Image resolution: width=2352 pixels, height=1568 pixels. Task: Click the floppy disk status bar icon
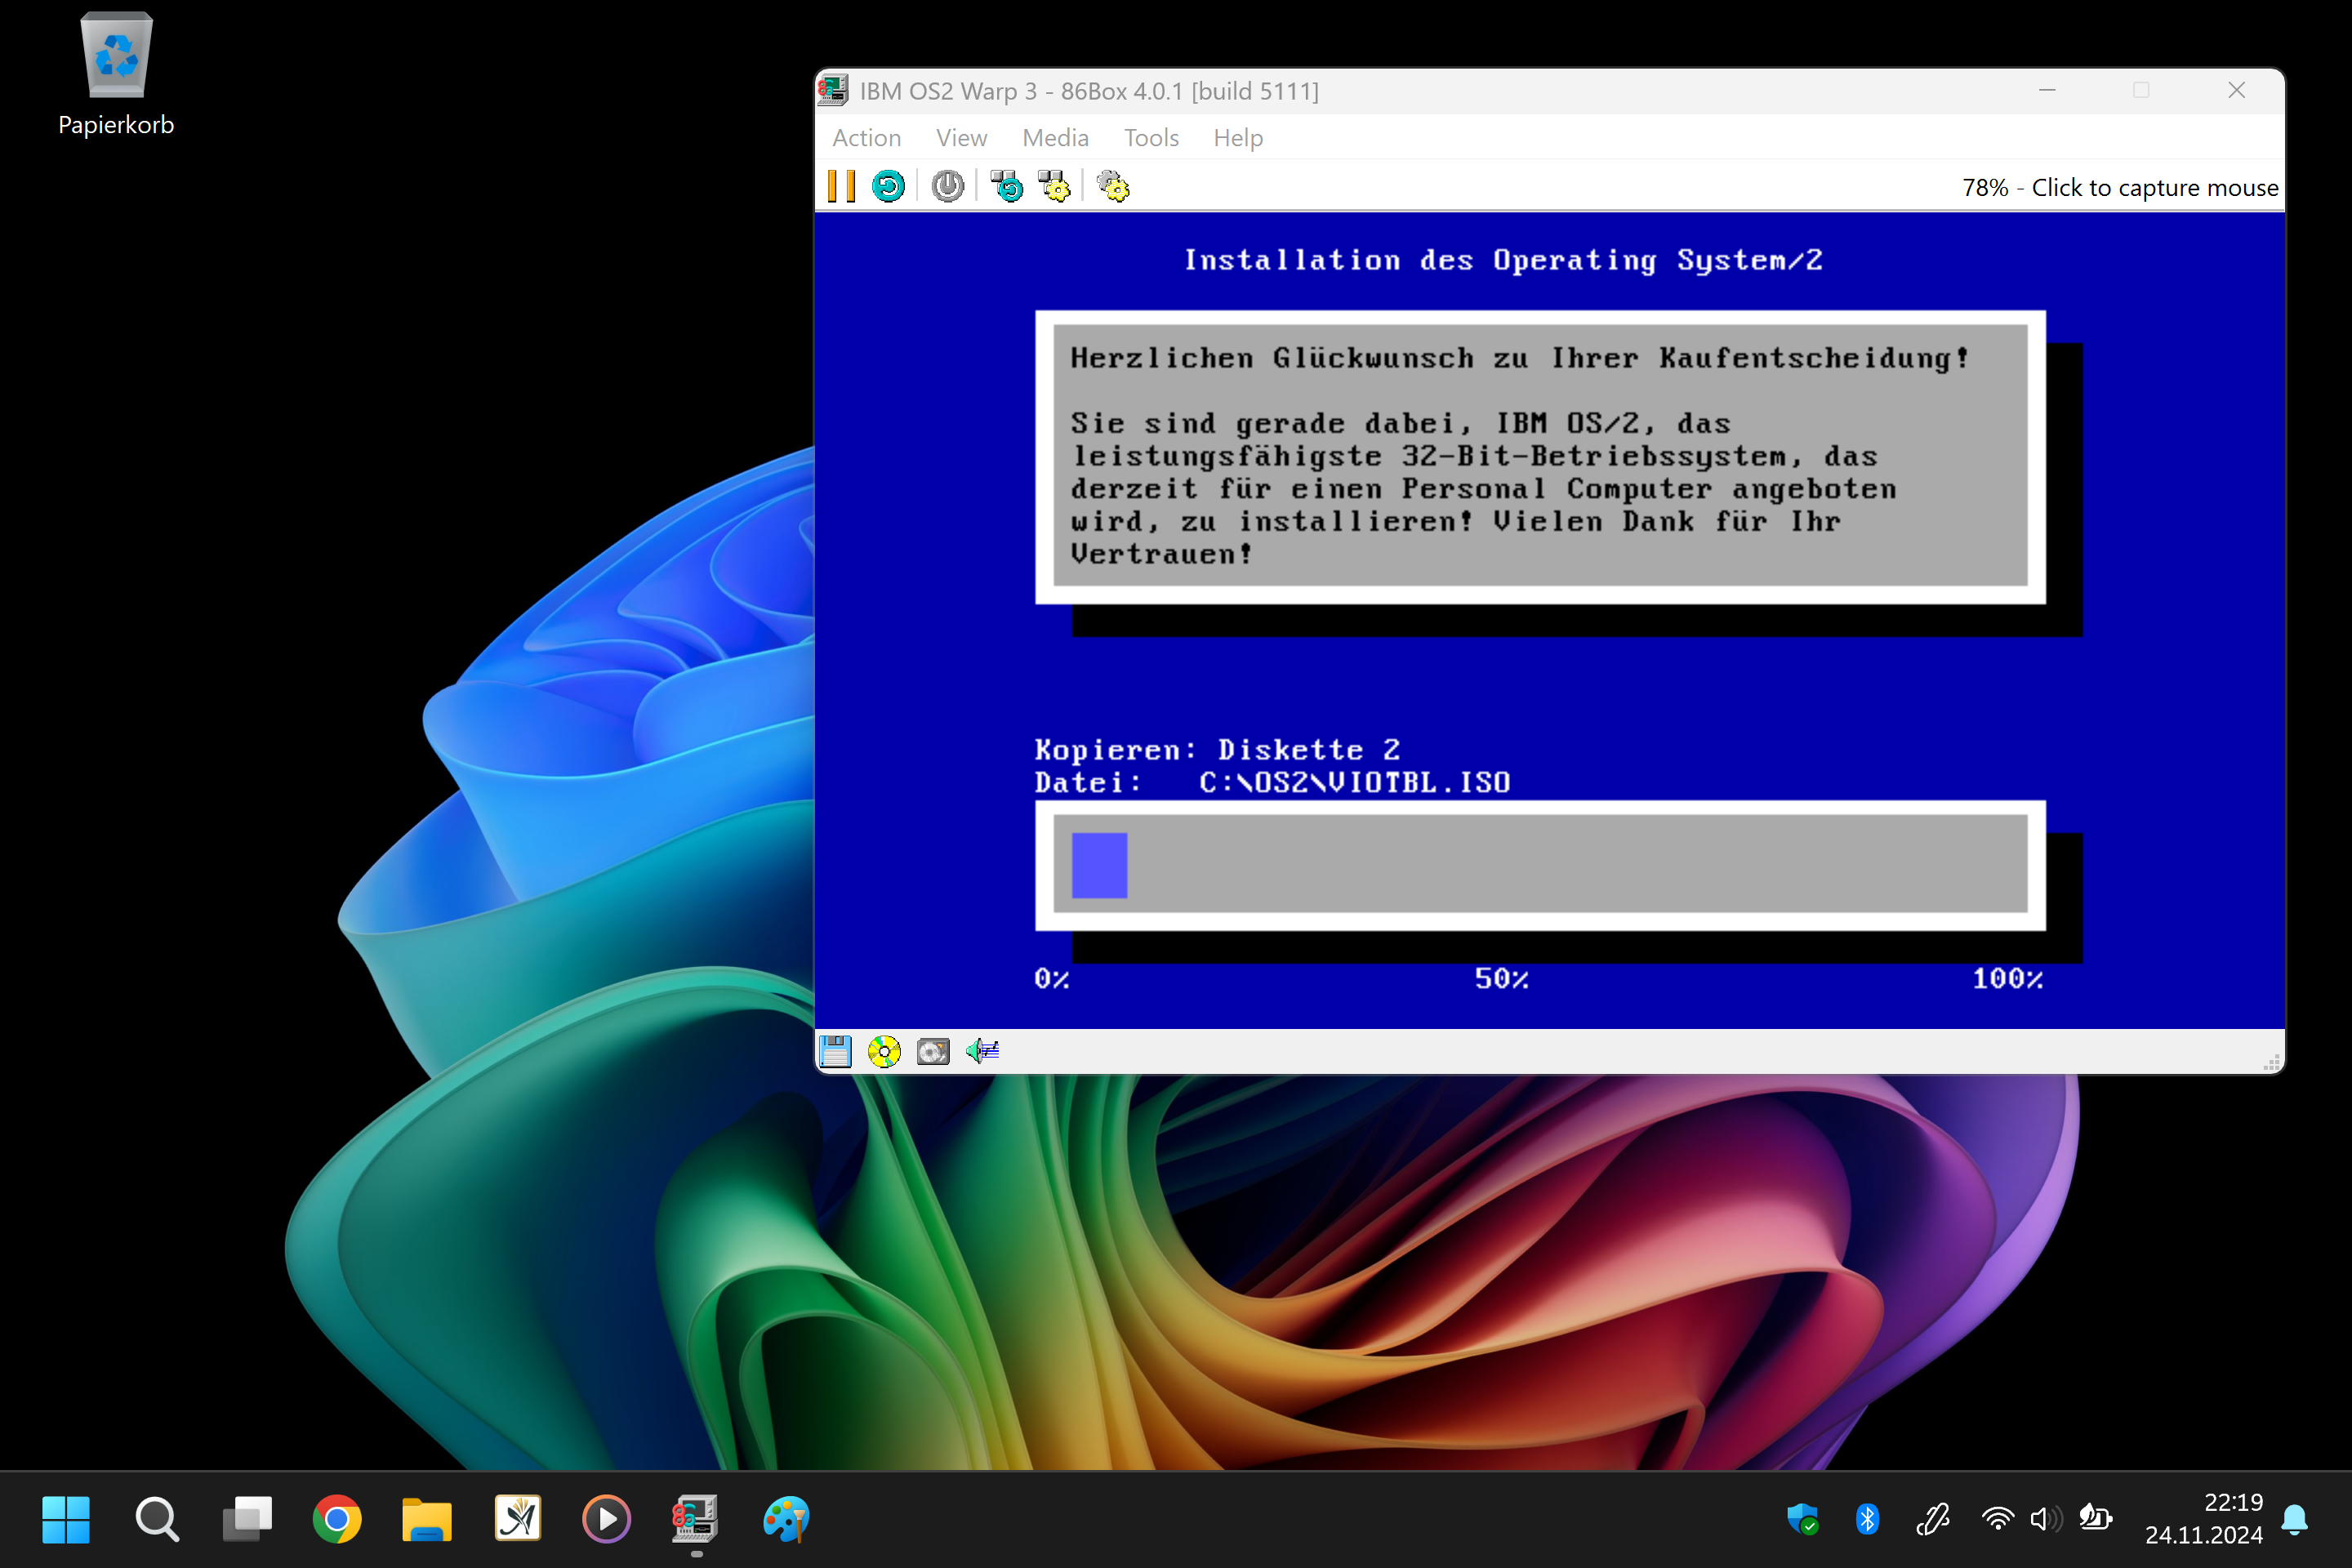835,1051
